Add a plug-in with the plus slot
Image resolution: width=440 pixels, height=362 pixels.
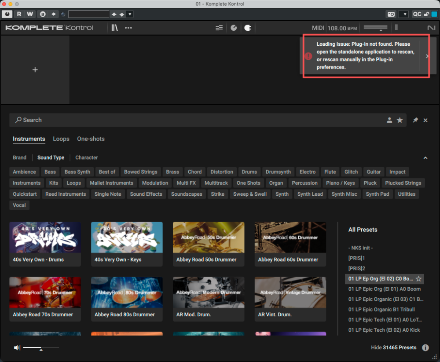pyautogui.click(x=35, y=69)
